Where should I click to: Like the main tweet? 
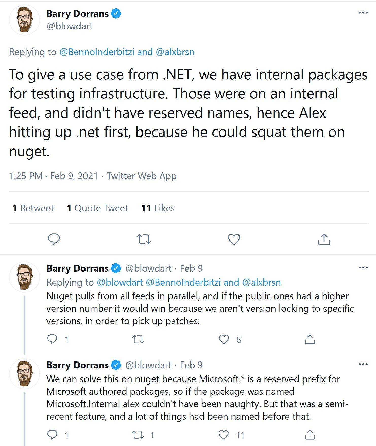[x=234, y=238]
